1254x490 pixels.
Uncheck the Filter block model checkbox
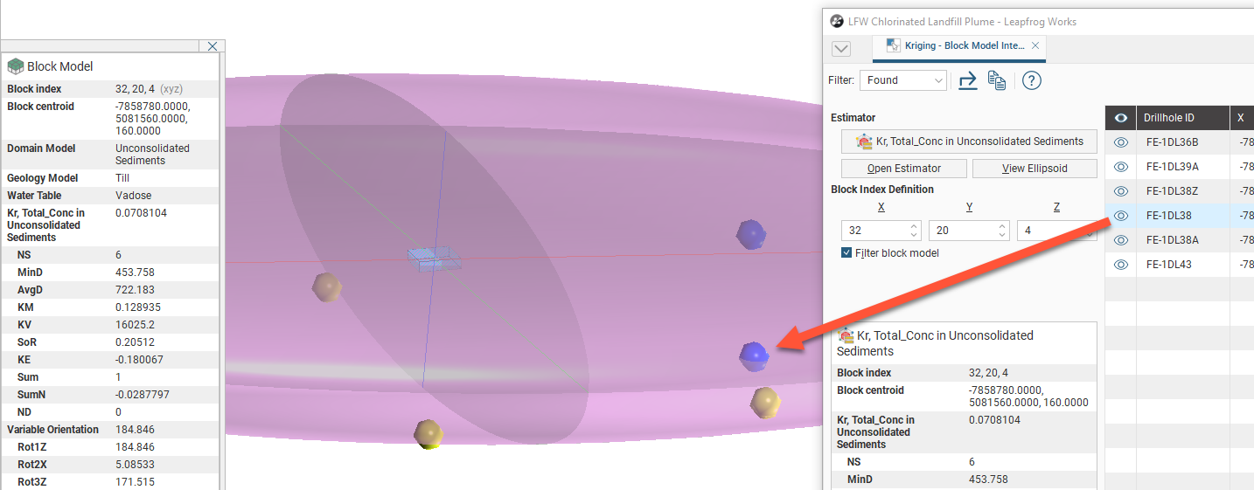pos(846,253)
